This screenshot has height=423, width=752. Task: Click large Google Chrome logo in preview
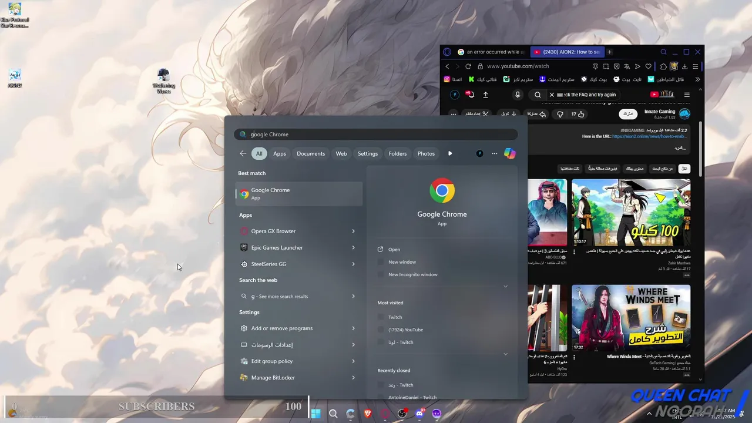coord(442,190)
